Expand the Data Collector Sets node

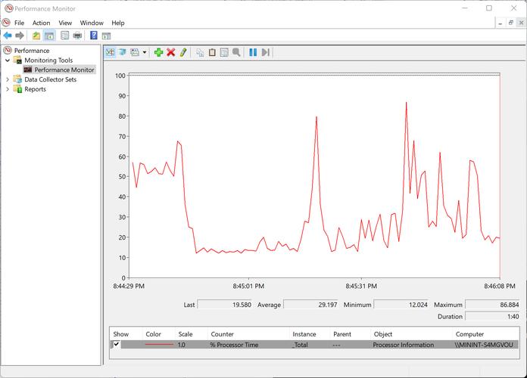click(8, 79)
